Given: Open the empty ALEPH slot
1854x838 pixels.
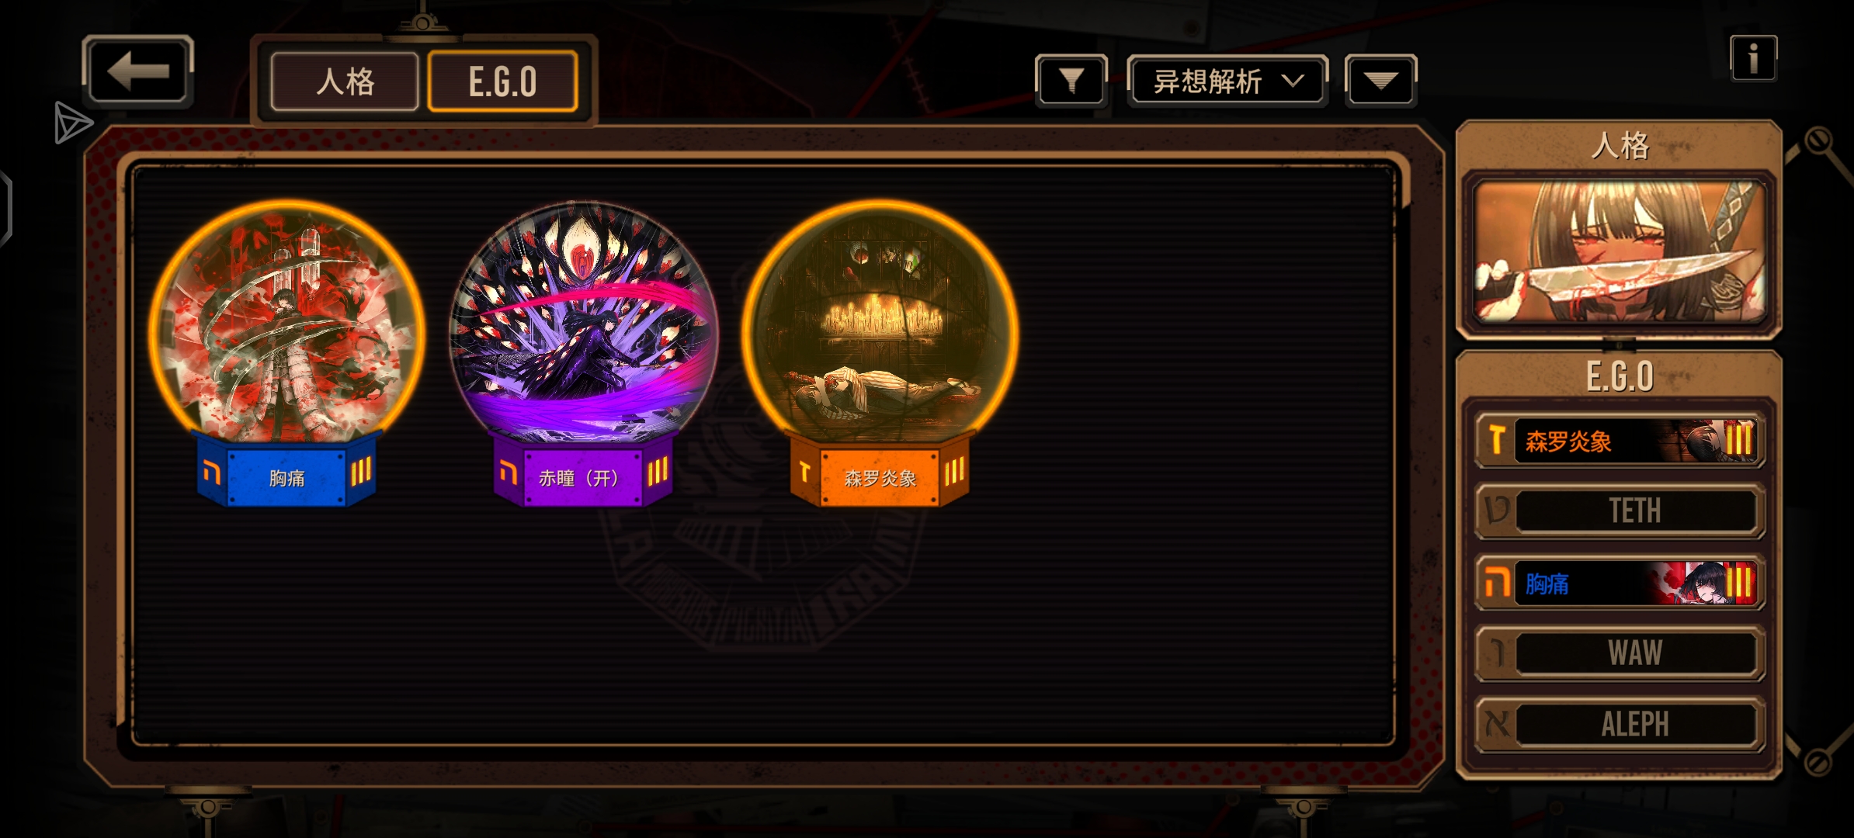Looking at the screenshot, I should [x=1620, y=724].
